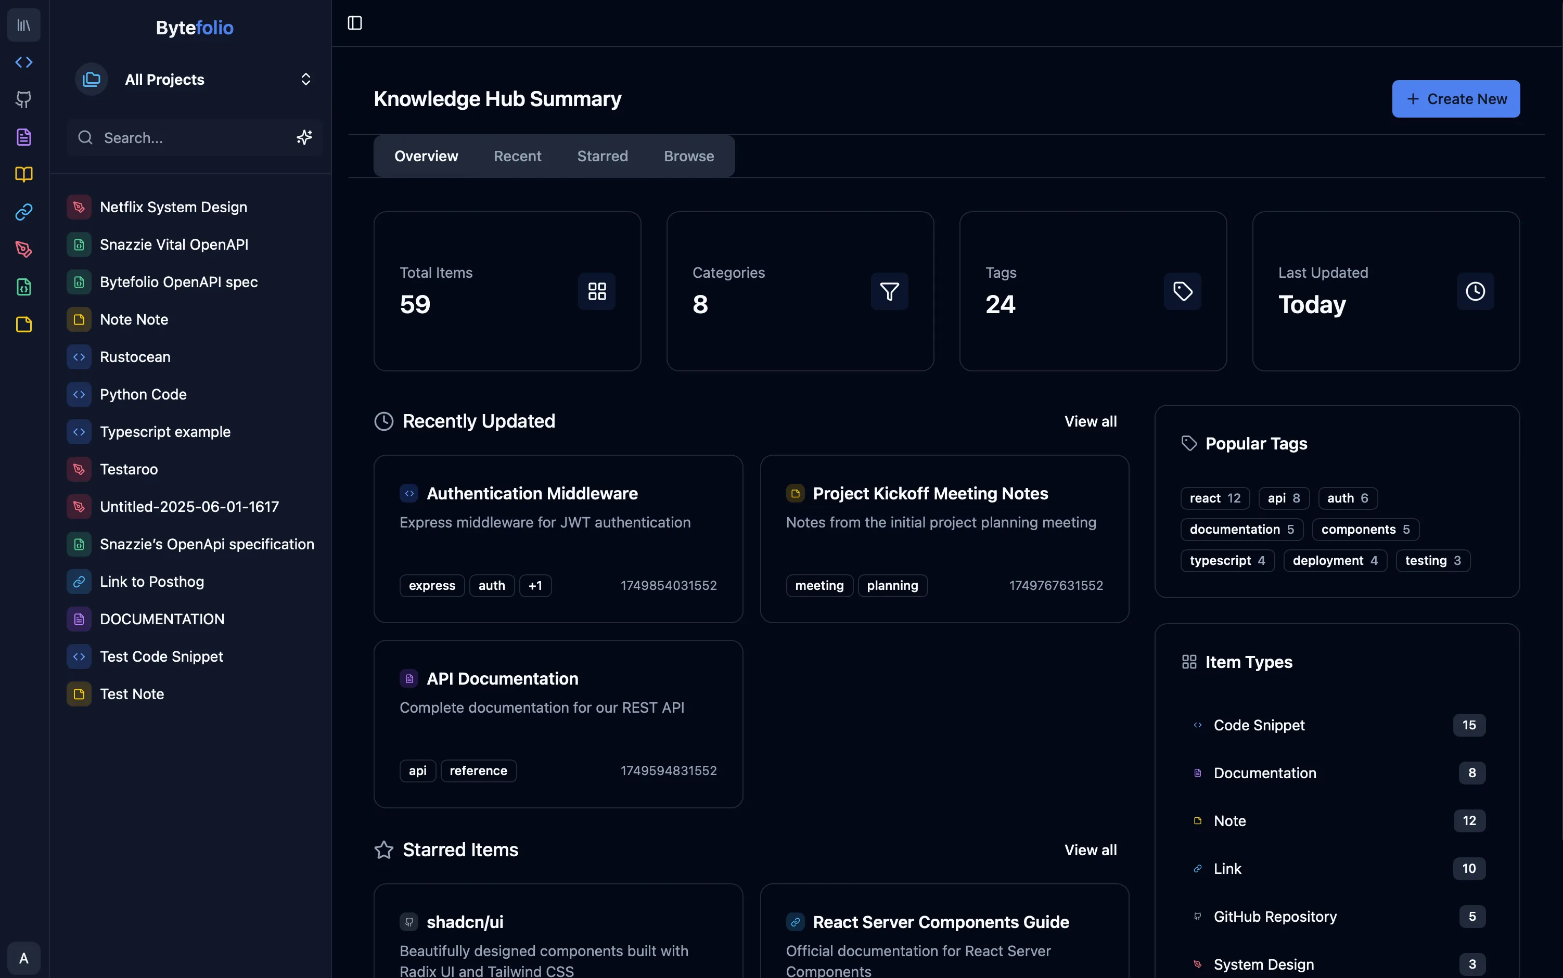
Task: Click the AI sparkle icon in search bar
Action: click(x=304, y=137)
